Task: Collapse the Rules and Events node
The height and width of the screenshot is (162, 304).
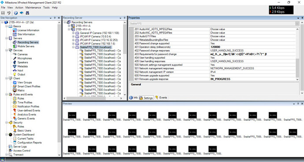Action: [7, 94]
